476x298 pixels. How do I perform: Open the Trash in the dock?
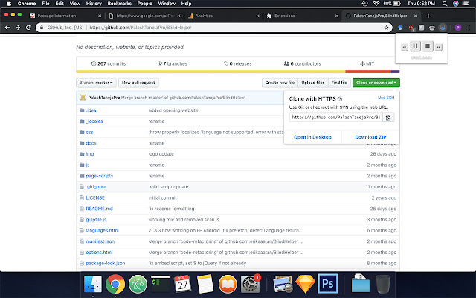click(383, 284)
